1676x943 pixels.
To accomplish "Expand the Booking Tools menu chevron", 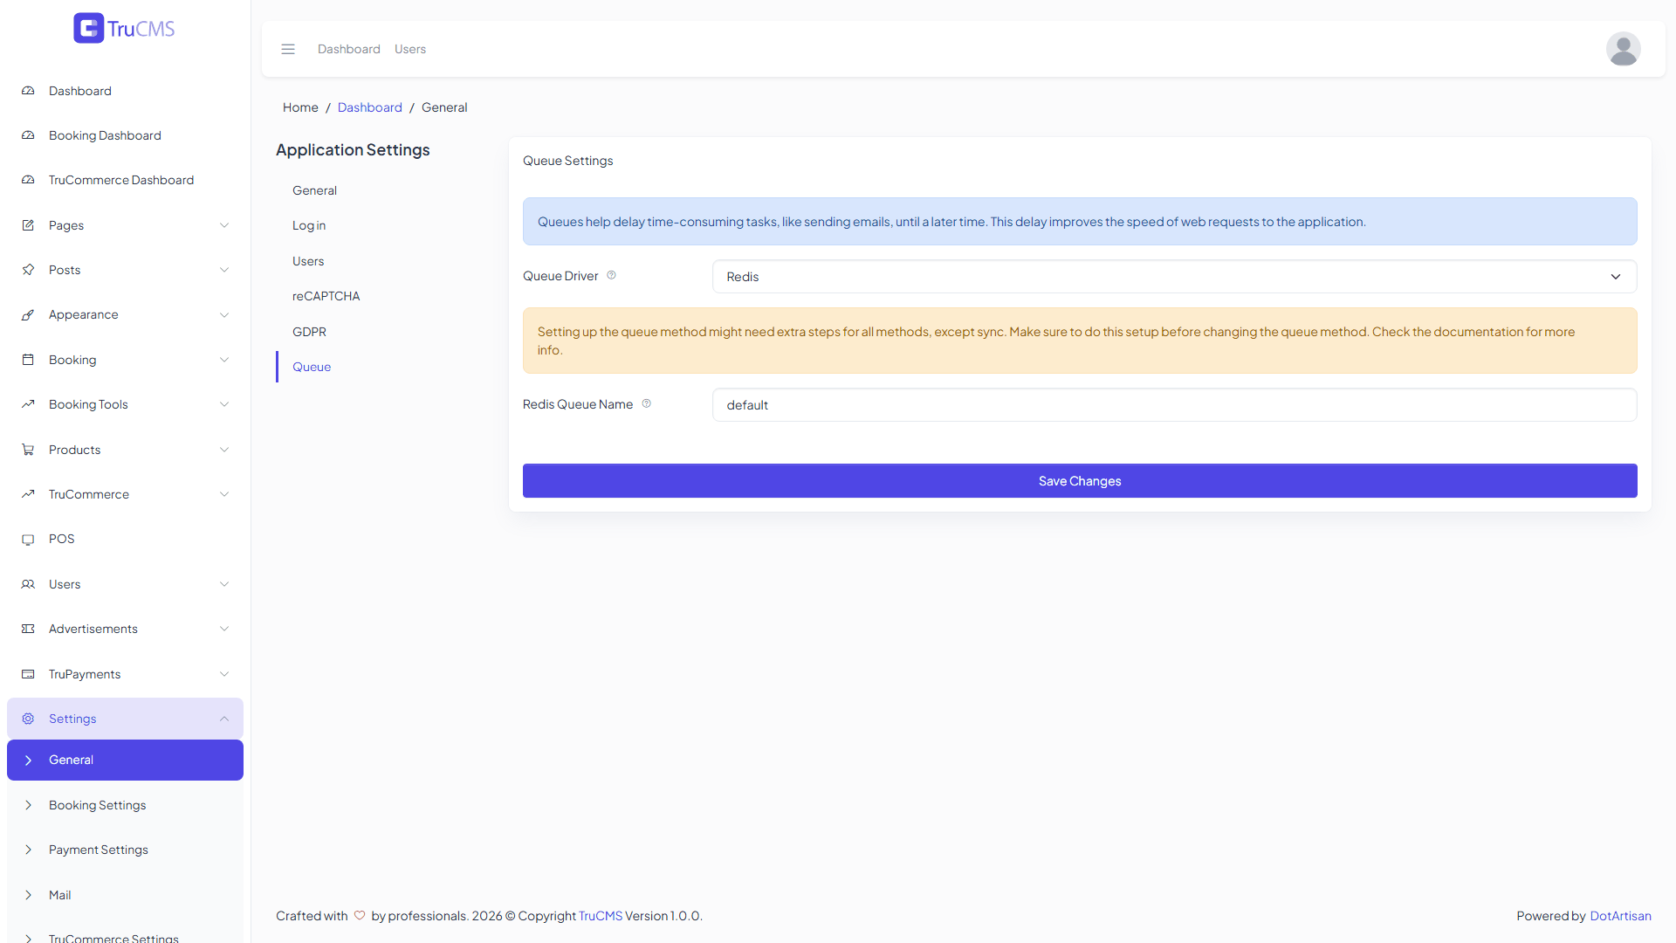I will 224,404.
